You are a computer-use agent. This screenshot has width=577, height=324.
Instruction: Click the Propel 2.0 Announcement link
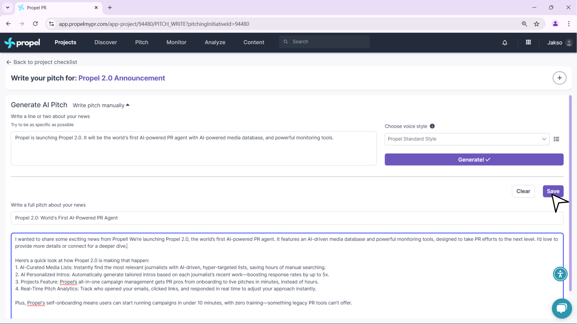(122, 78)
